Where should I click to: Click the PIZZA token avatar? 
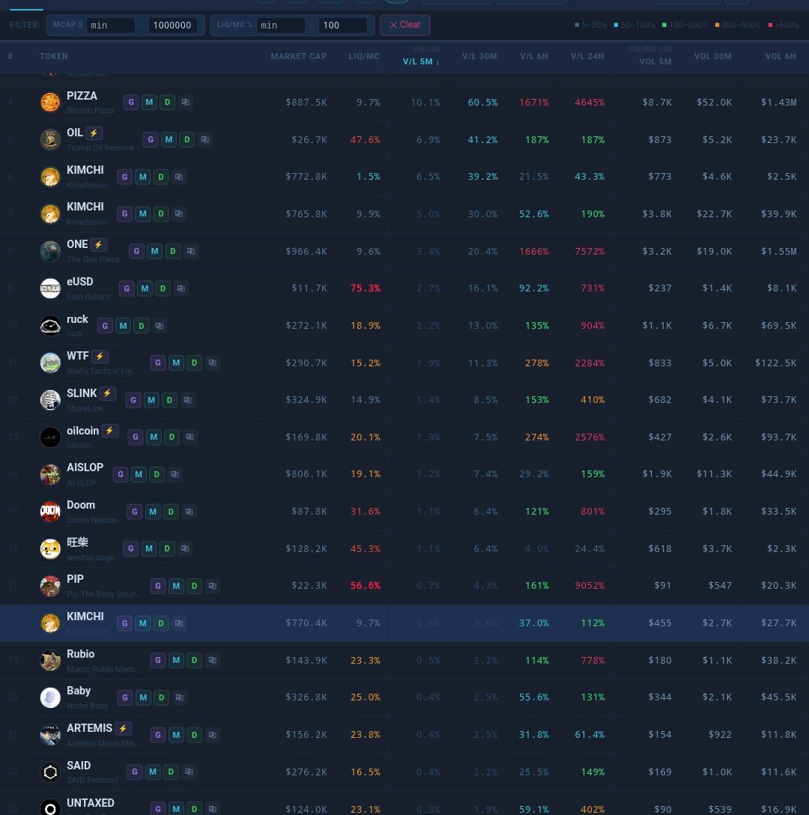coord(50,102)
